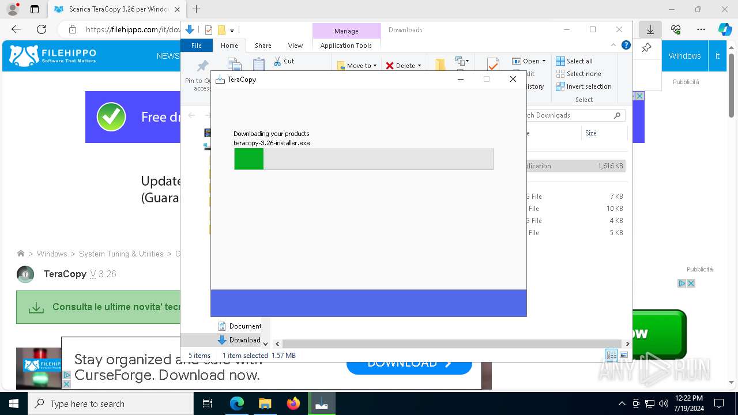Viewport: 738px width, 415px height.
Task: Select the 1,616 KB application file row
Action: point(577,166)
